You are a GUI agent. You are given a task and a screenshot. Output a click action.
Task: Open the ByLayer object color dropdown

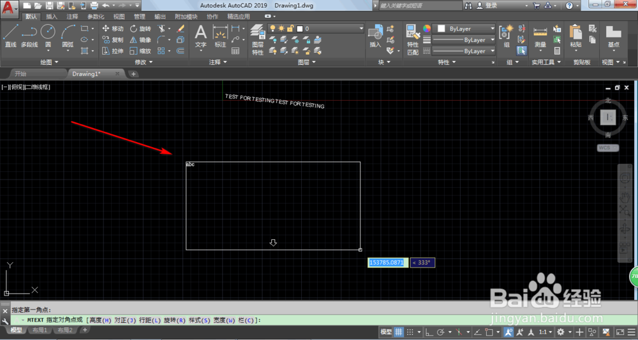(464, 29)
